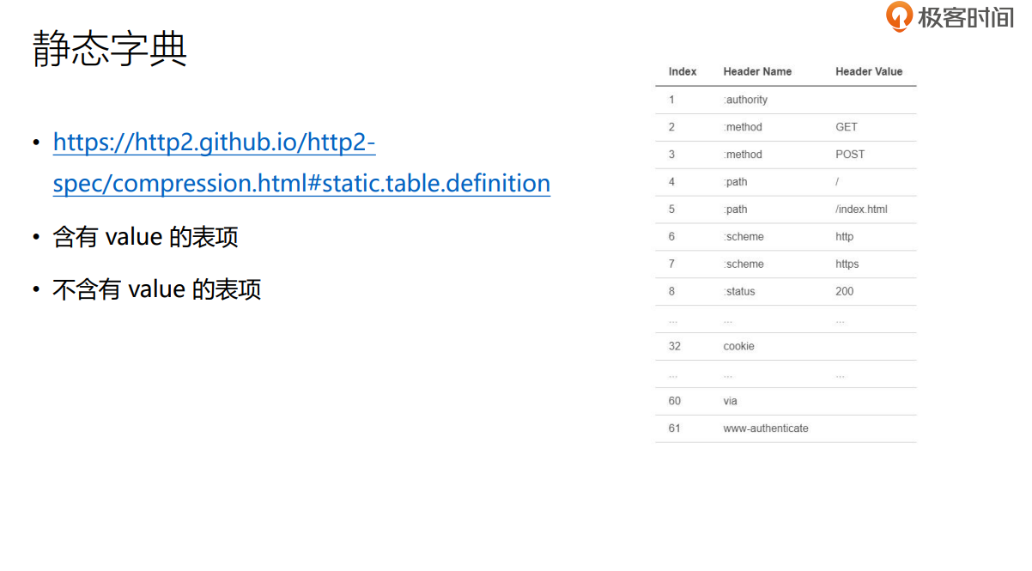
Task: Click the 200 status value cell
Action: 845,292
